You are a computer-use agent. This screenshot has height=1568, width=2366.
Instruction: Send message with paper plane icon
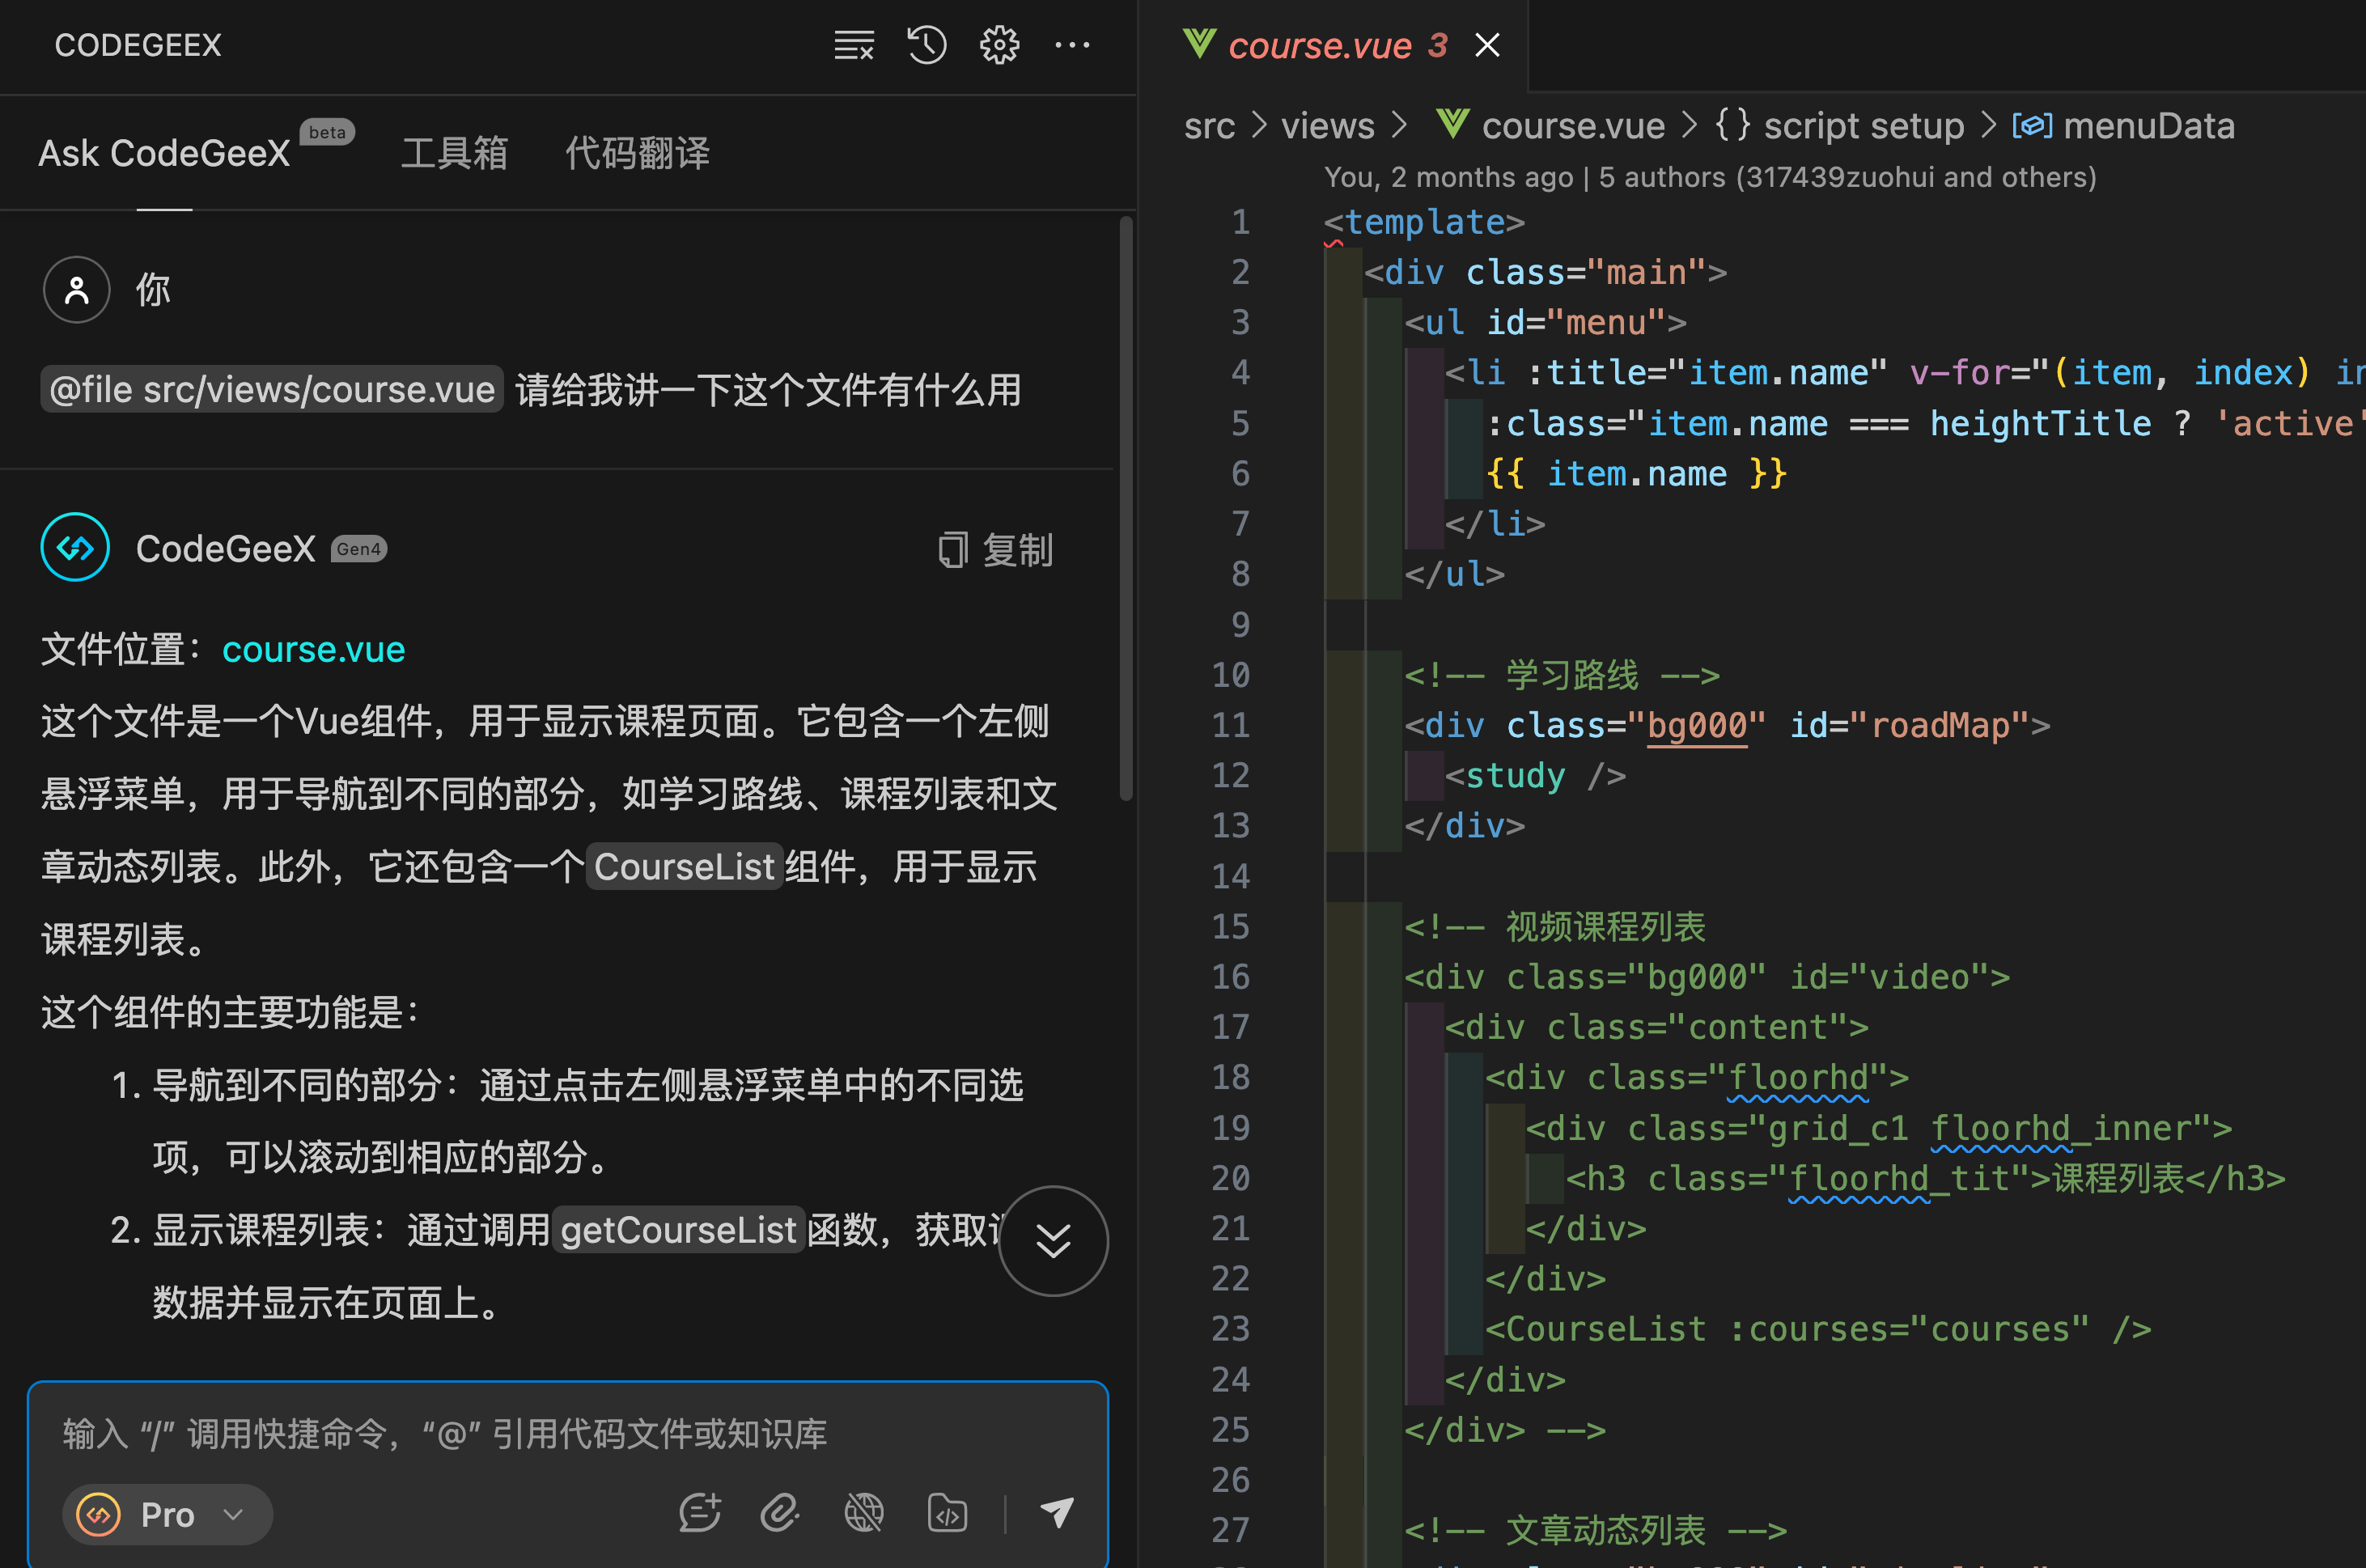pyautogui.click(x=1057, y=1512)
